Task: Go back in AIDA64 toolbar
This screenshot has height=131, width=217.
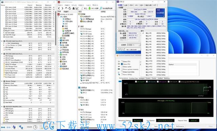Action: pyautogui.click(x=59, y=8)
